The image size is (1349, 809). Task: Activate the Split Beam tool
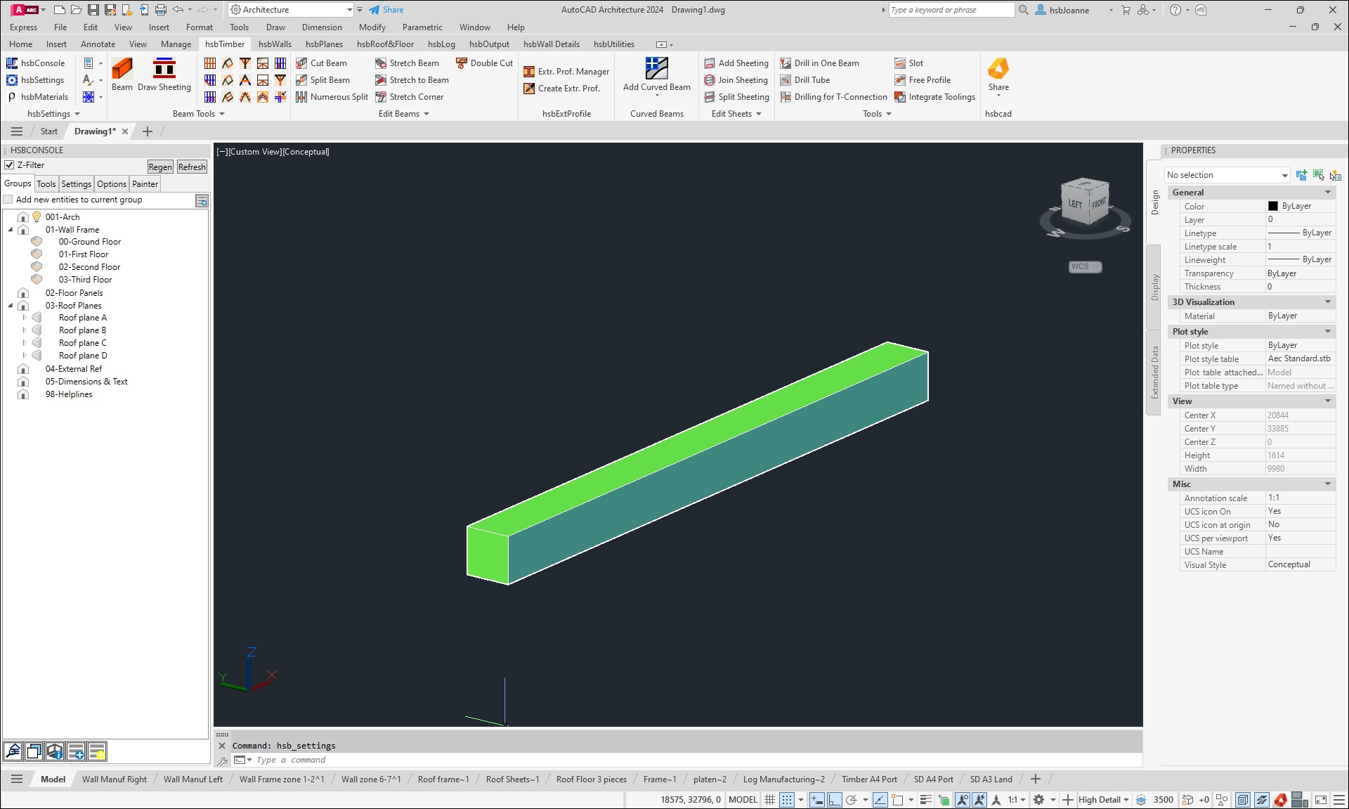(323, 80)
